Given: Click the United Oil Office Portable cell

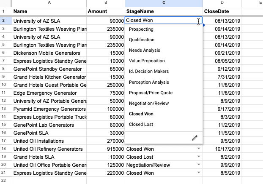Looking at the screenshot, I should click(x=49, y=165).
